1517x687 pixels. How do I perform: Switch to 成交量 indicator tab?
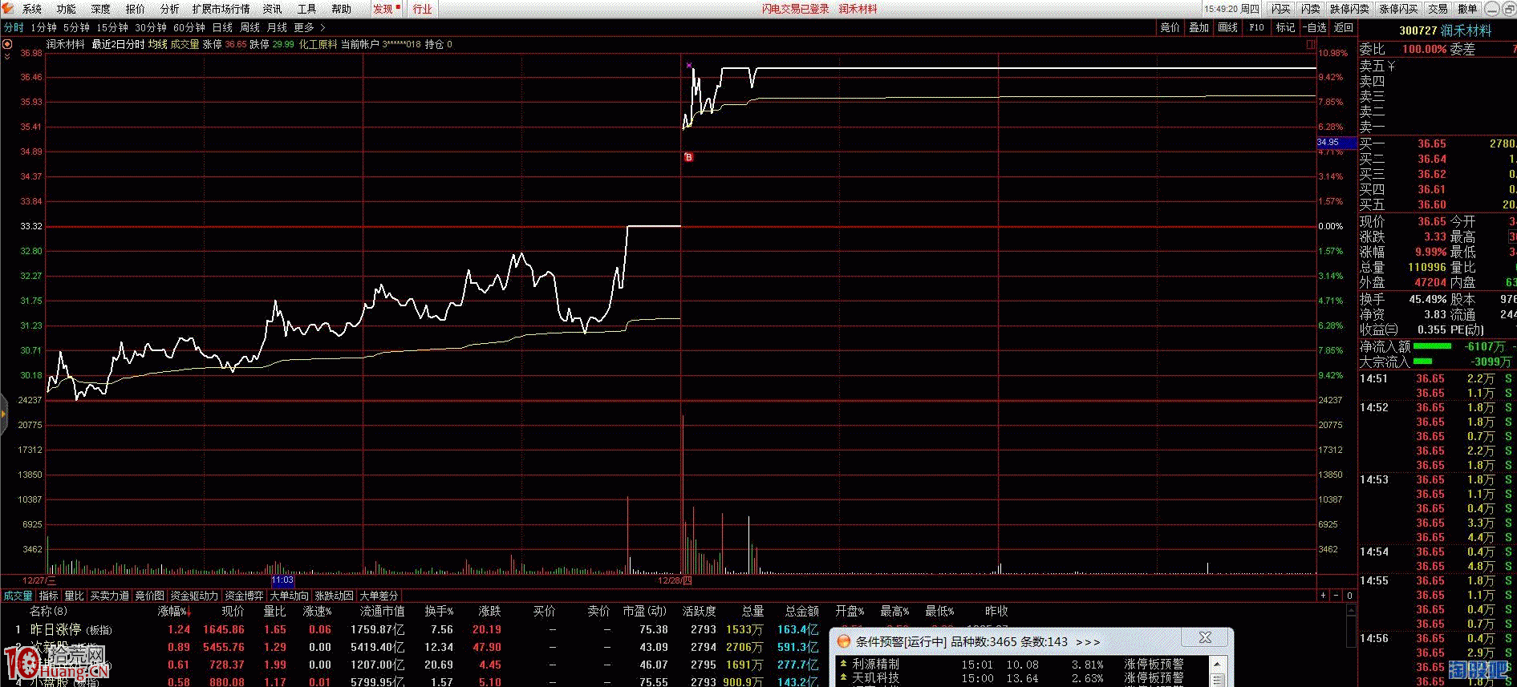click(x=18, y=596)
